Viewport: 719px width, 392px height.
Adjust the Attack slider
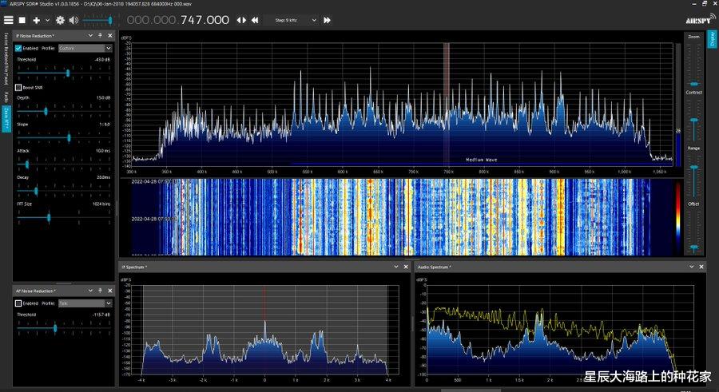(64, 164)
